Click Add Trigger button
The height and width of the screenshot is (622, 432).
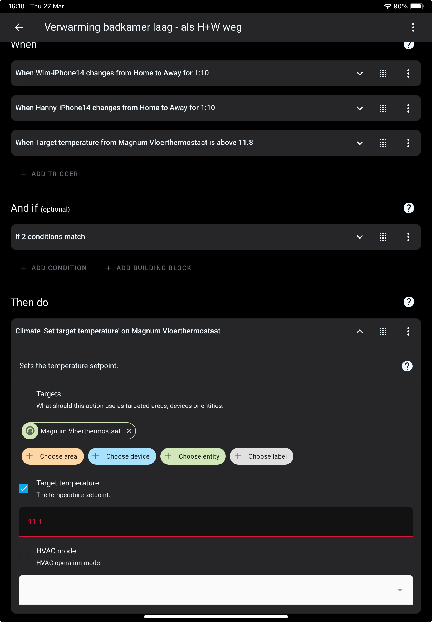pyautogui.click(x=50, y=174)
